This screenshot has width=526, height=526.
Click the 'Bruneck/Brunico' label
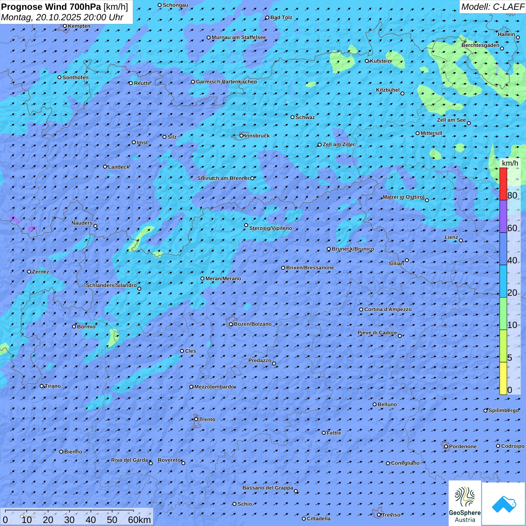[x=353, y=249]
